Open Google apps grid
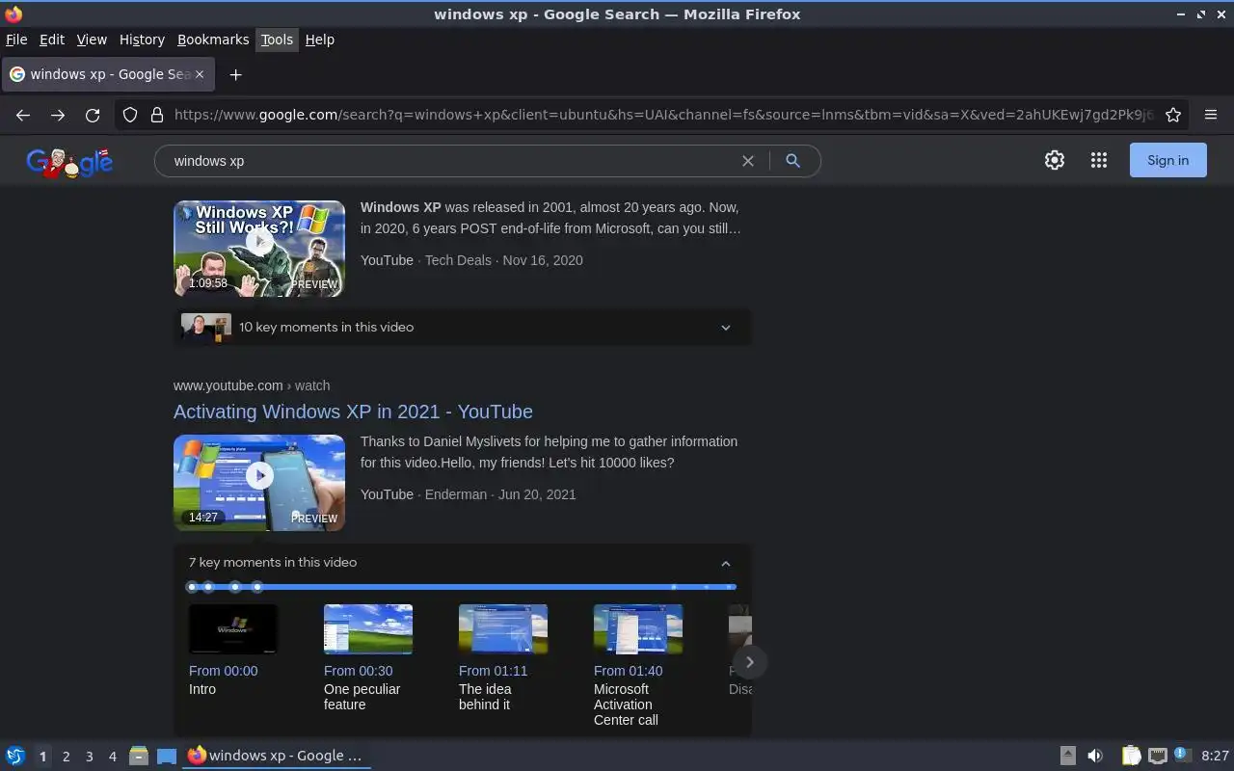 tap(1099, 161)
